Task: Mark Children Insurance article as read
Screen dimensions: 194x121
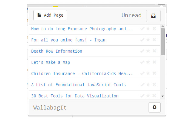Action: click(142, 74)
